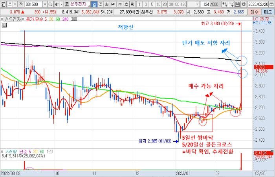Choose interval 20 button

click(x=165, y=4)
